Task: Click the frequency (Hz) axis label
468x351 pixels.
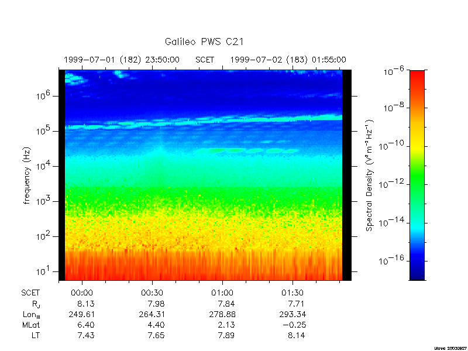Action: [27, 175]
